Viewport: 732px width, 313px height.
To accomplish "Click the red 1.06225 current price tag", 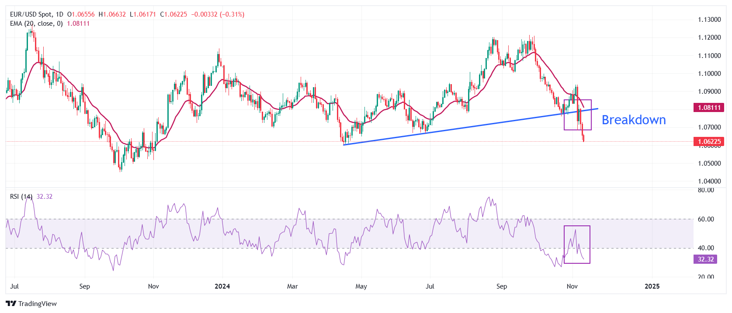I will point(708,142).
